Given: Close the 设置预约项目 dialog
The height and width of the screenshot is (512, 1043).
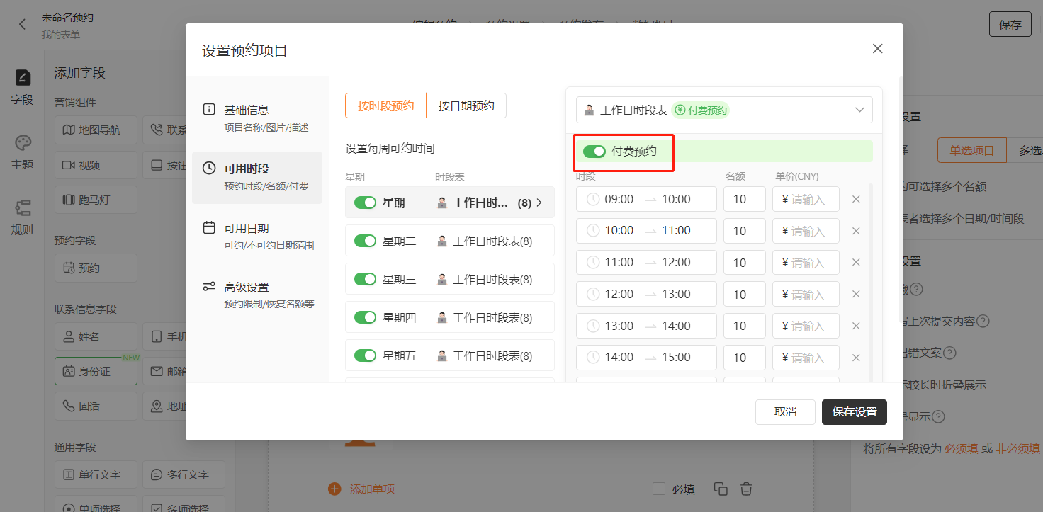Looking at the screenshot, I should coord(877,49).
